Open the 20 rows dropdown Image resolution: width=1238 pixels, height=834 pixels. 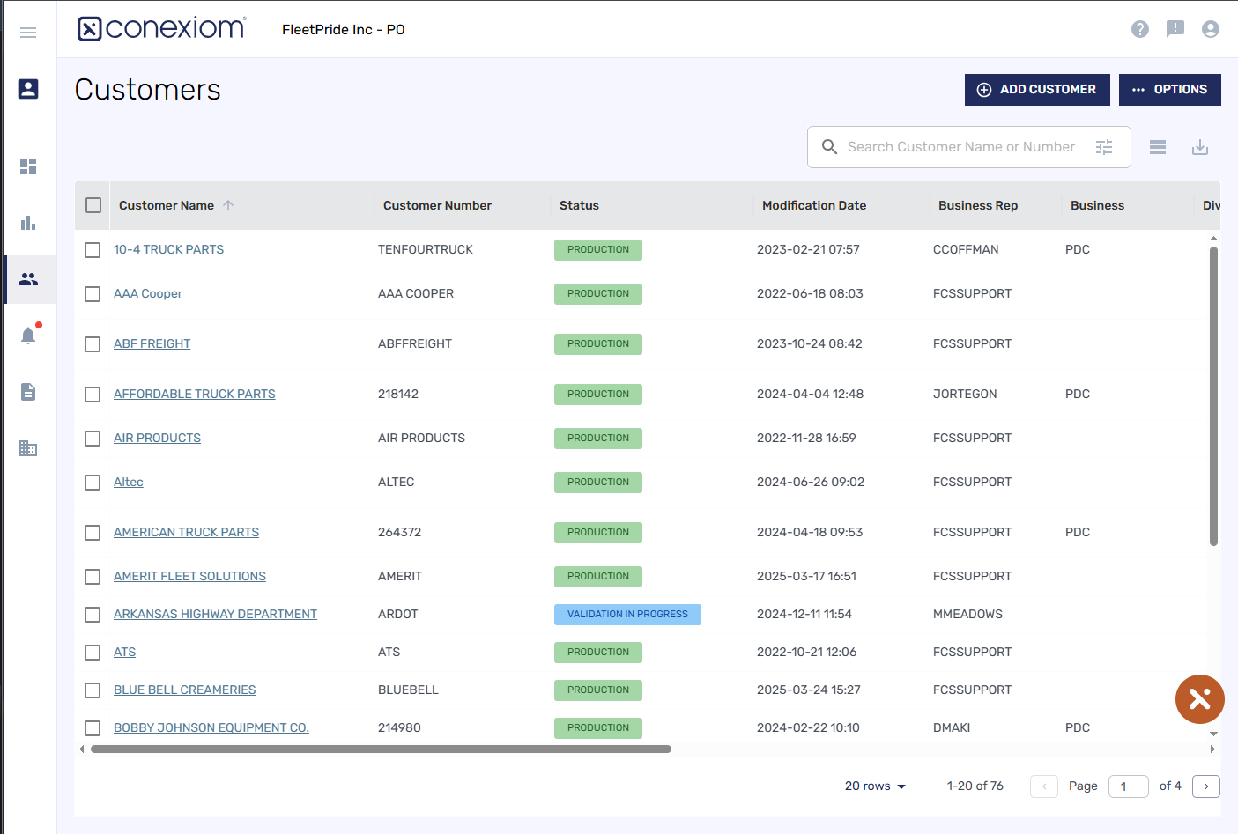click(875, 786)
